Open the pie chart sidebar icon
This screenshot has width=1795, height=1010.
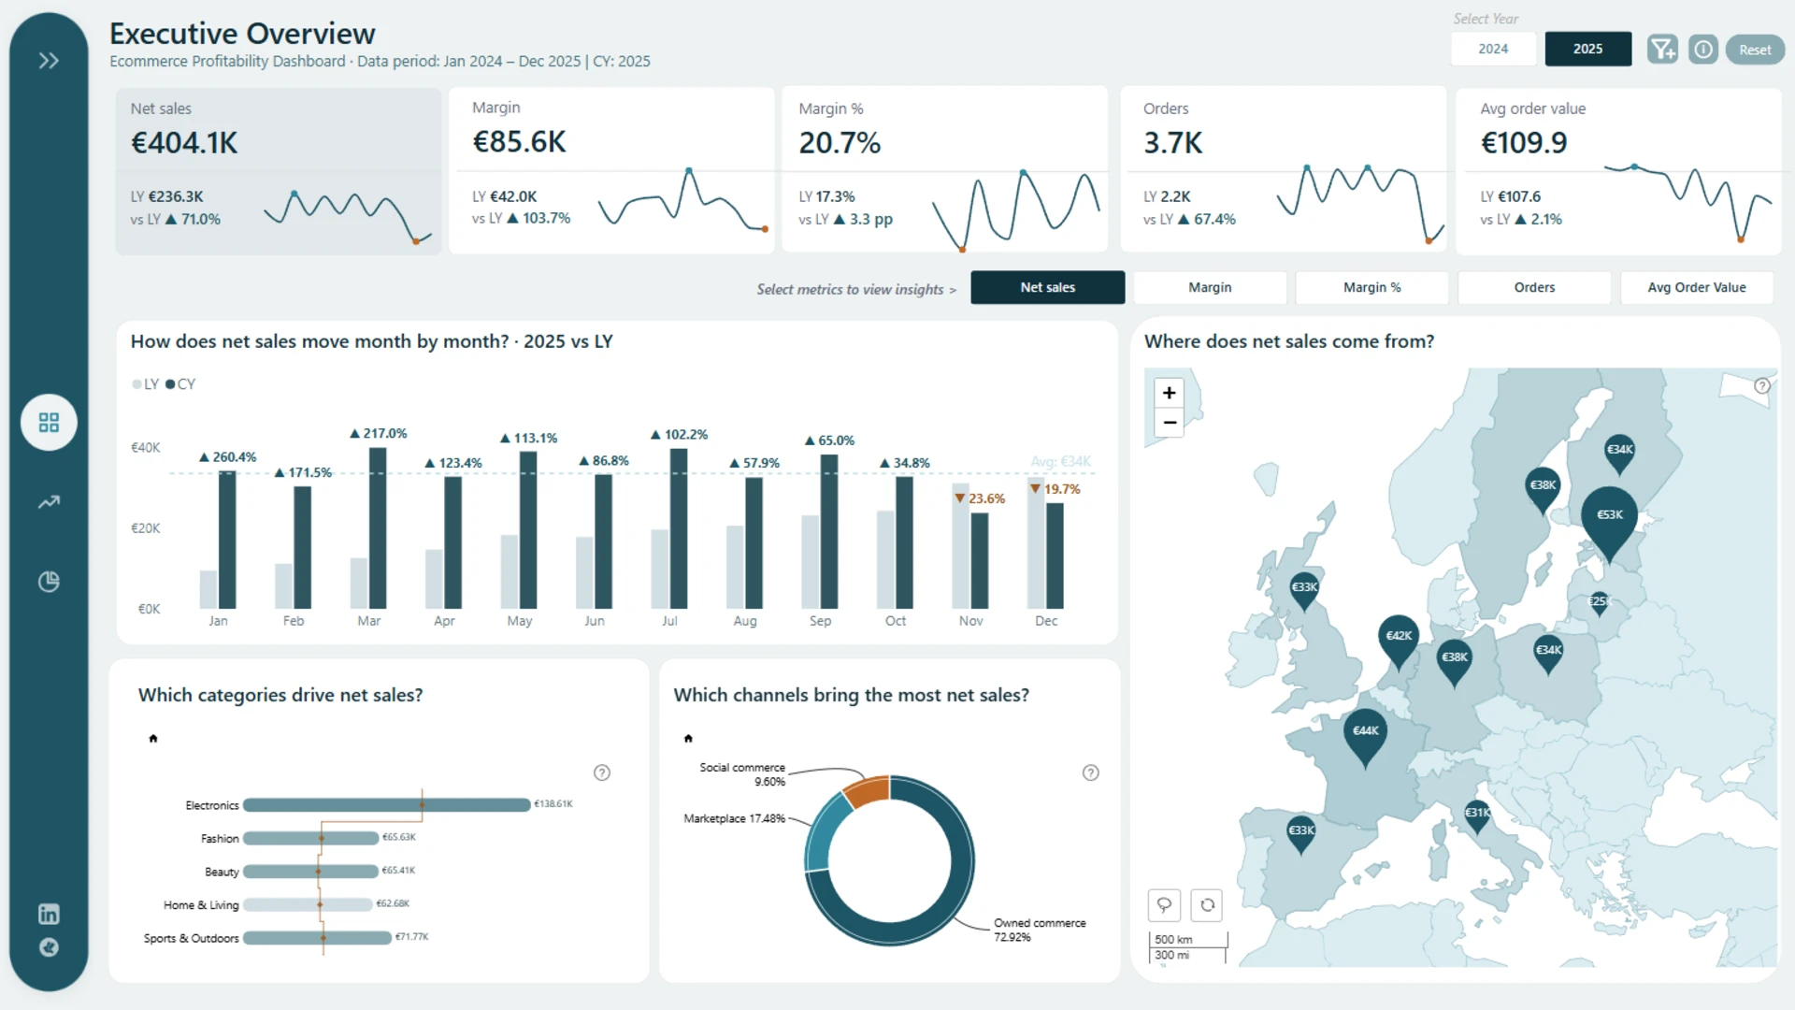(49, 582)
